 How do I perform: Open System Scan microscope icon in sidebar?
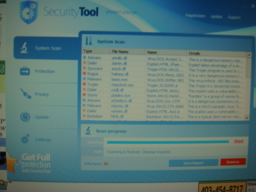[x=24, y=48]
